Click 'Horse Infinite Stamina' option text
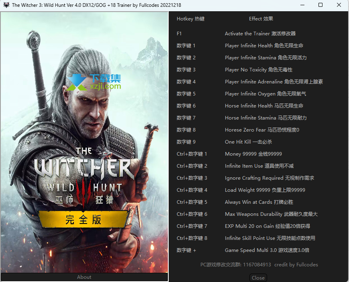 coord(266,118)
